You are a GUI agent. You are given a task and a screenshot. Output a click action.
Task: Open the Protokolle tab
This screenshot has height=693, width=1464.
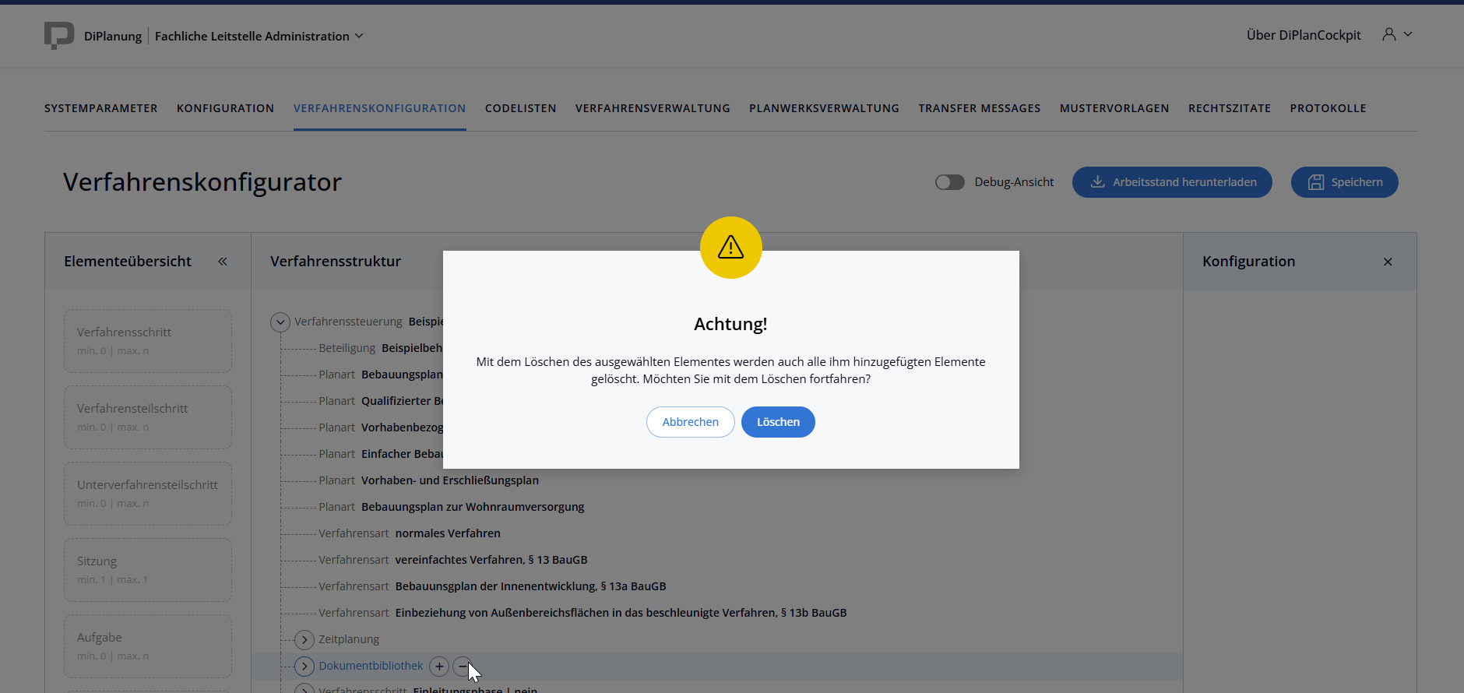(1328, 108)
